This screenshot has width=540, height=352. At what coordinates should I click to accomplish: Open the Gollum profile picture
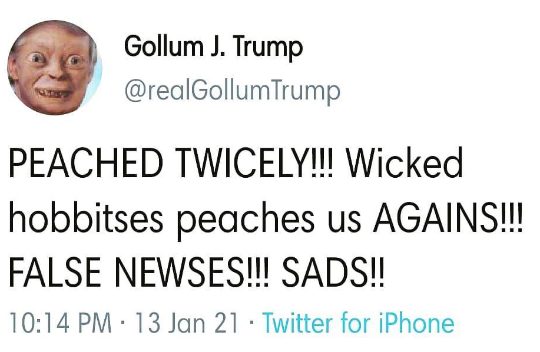tap(54, 67)
